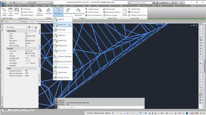Click Select Objects plus icon in palette
Viewport: 206px width, 115px height.
coord(32,27)
